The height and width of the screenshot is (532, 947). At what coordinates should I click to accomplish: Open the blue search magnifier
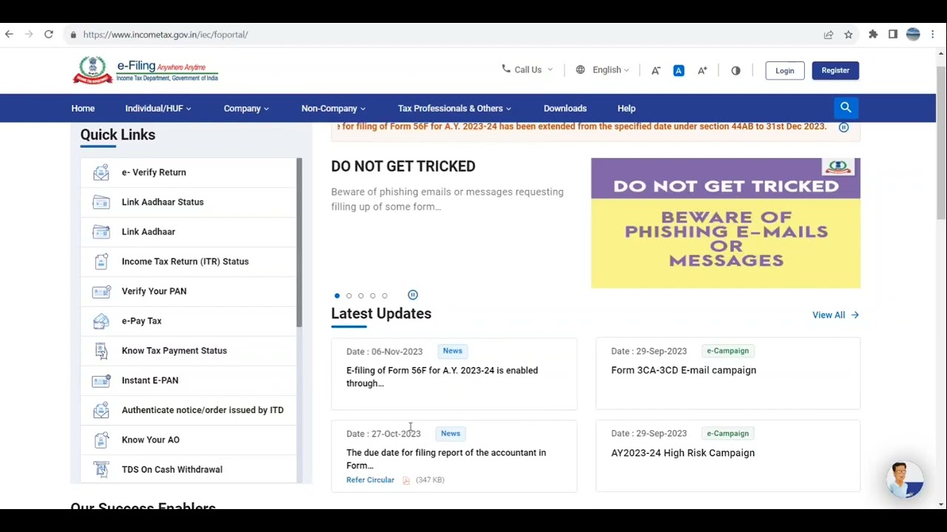tap(846, 108)
